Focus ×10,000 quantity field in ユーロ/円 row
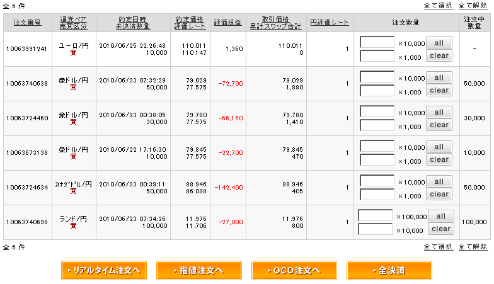The height and width of the screenshot is (284, 494). (x=377, y=43)
